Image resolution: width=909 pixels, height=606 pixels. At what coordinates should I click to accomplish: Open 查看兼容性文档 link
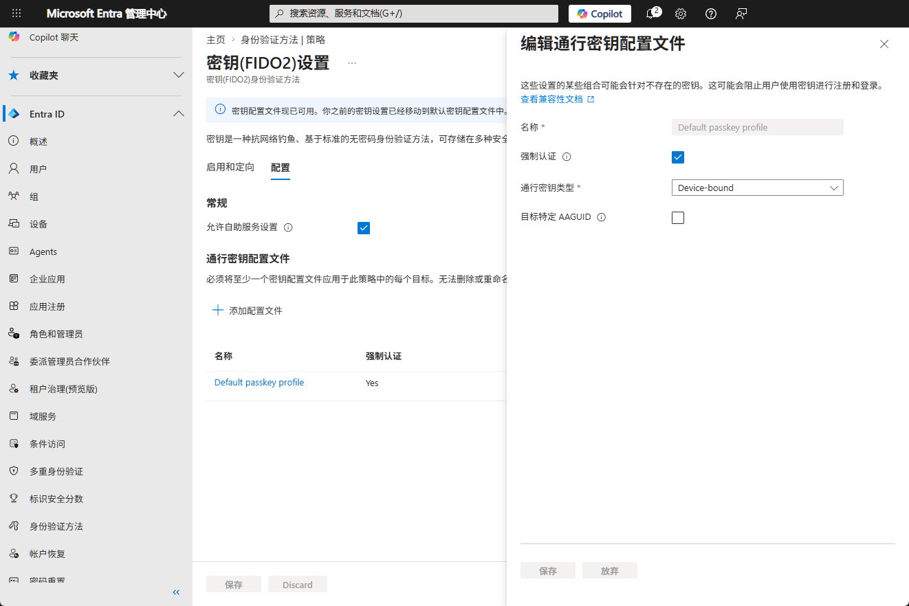click(558, 99)
